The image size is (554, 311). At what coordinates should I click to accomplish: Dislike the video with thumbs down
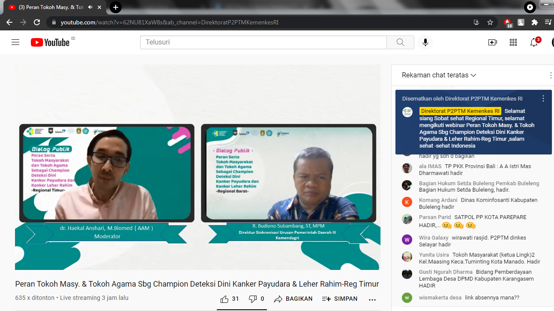(253, 299)
